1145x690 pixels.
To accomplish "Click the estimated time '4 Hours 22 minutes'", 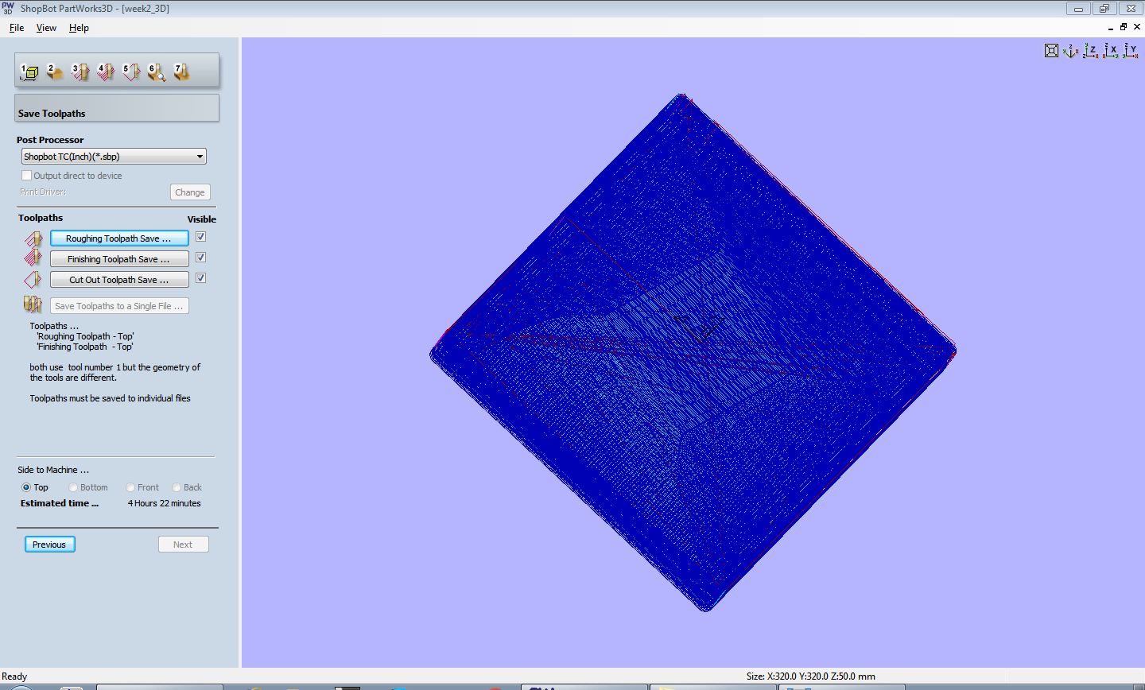I will click(x=165, y=503).
